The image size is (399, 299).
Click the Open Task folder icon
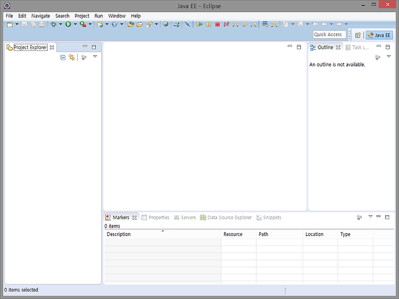pos(140,24)
